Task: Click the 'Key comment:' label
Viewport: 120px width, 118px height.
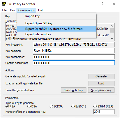Action: tap(14, 51)
